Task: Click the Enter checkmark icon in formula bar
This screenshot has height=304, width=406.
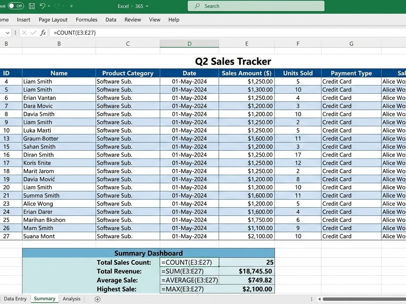Action: pyautogui.click(x=33, y=32)
